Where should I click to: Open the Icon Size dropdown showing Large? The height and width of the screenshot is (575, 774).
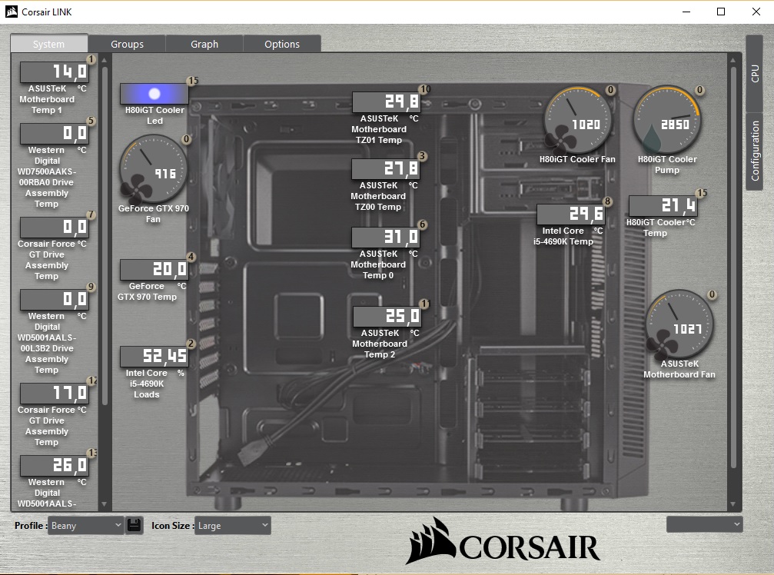(x=232, y=525)
